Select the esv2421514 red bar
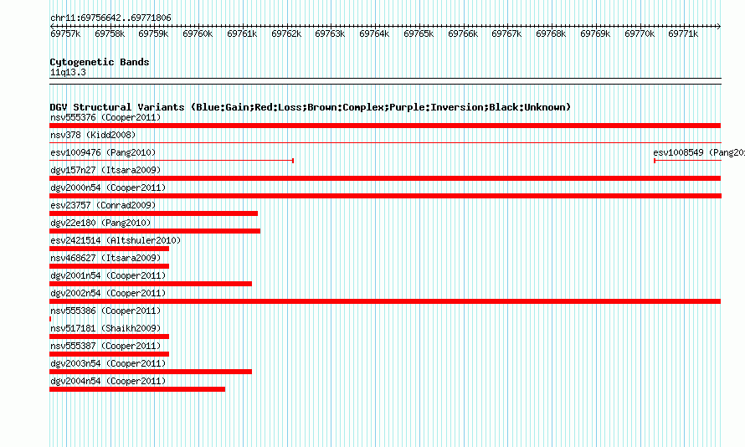 pos(110,249)
